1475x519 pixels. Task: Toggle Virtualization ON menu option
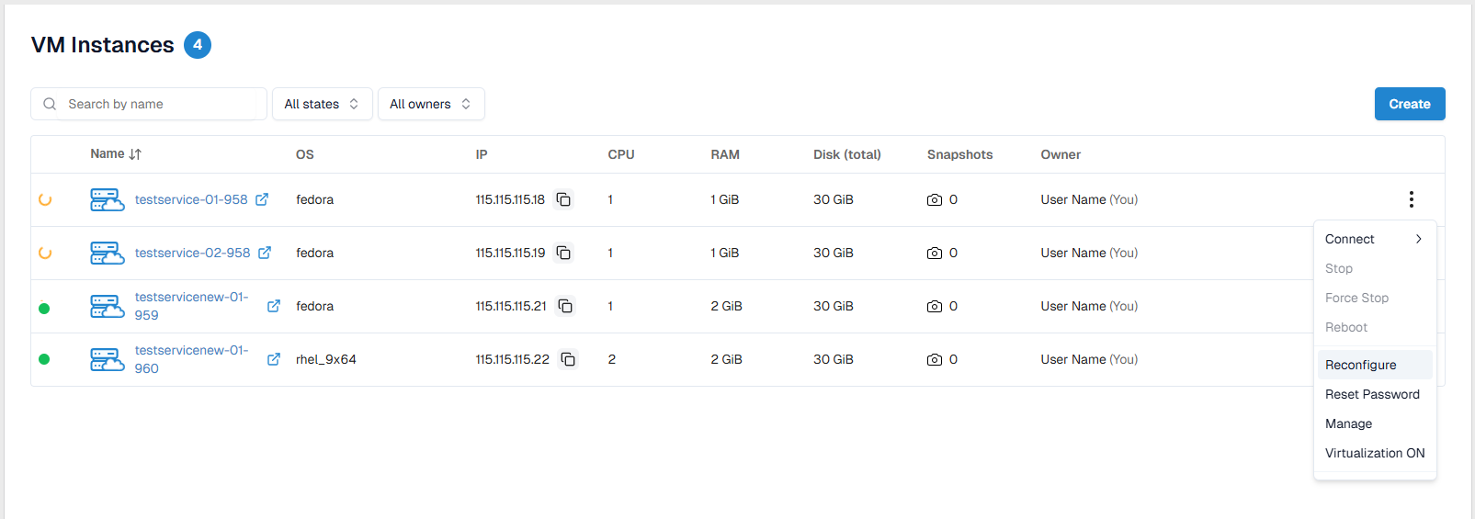[x=1375, y=453]
